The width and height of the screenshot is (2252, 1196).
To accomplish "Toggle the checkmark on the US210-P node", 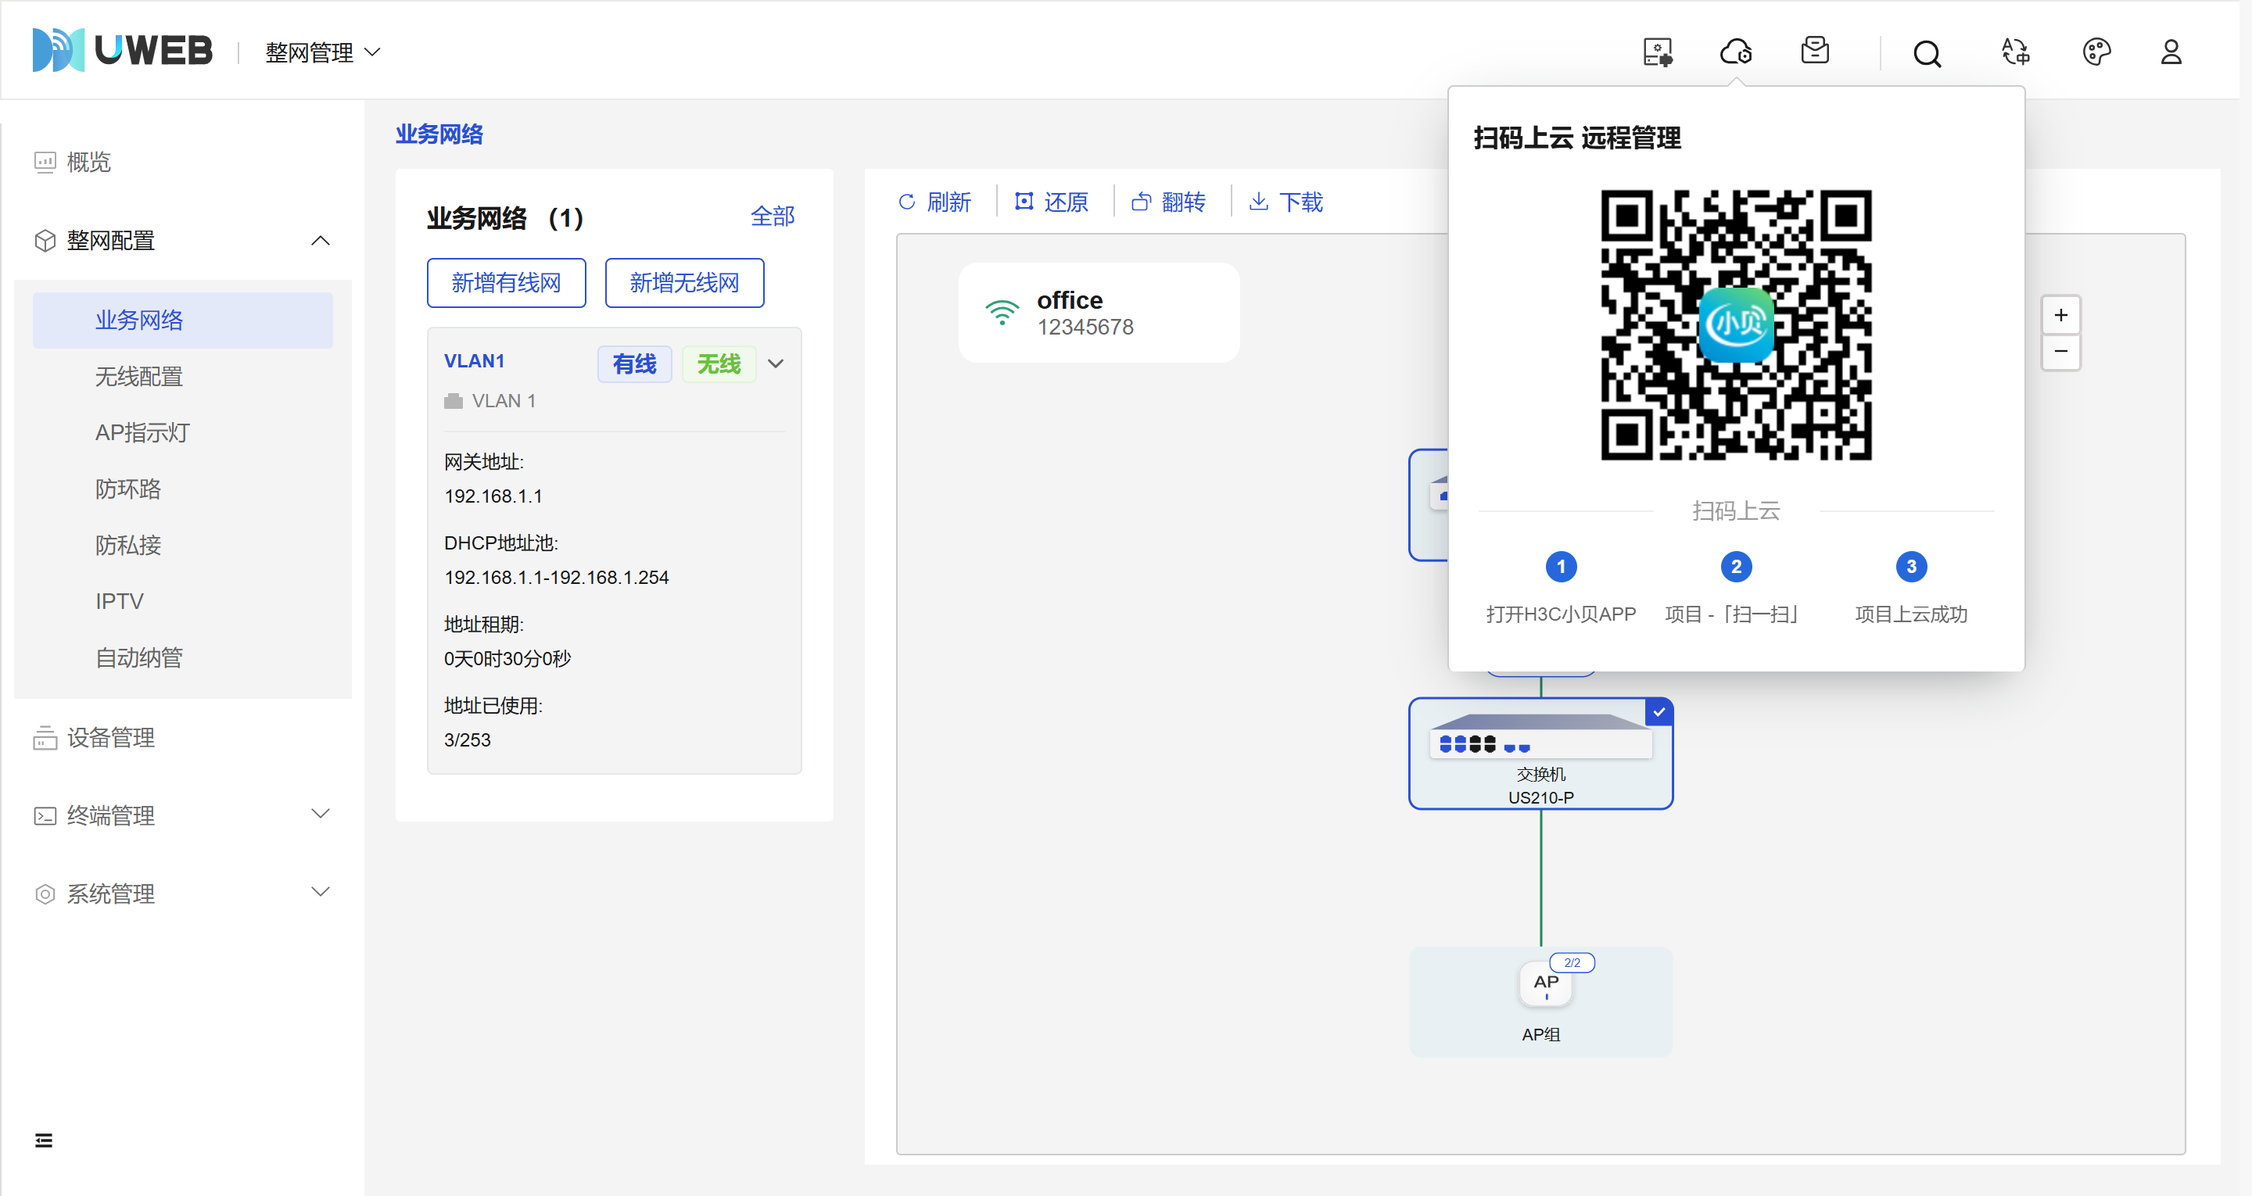I will click(x=1659, y=711).
